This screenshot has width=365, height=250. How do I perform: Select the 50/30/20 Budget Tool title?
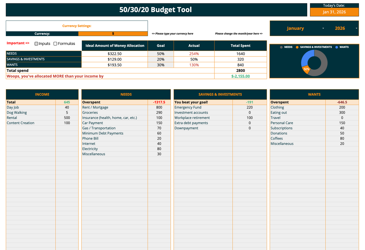(x=156, y=10)
